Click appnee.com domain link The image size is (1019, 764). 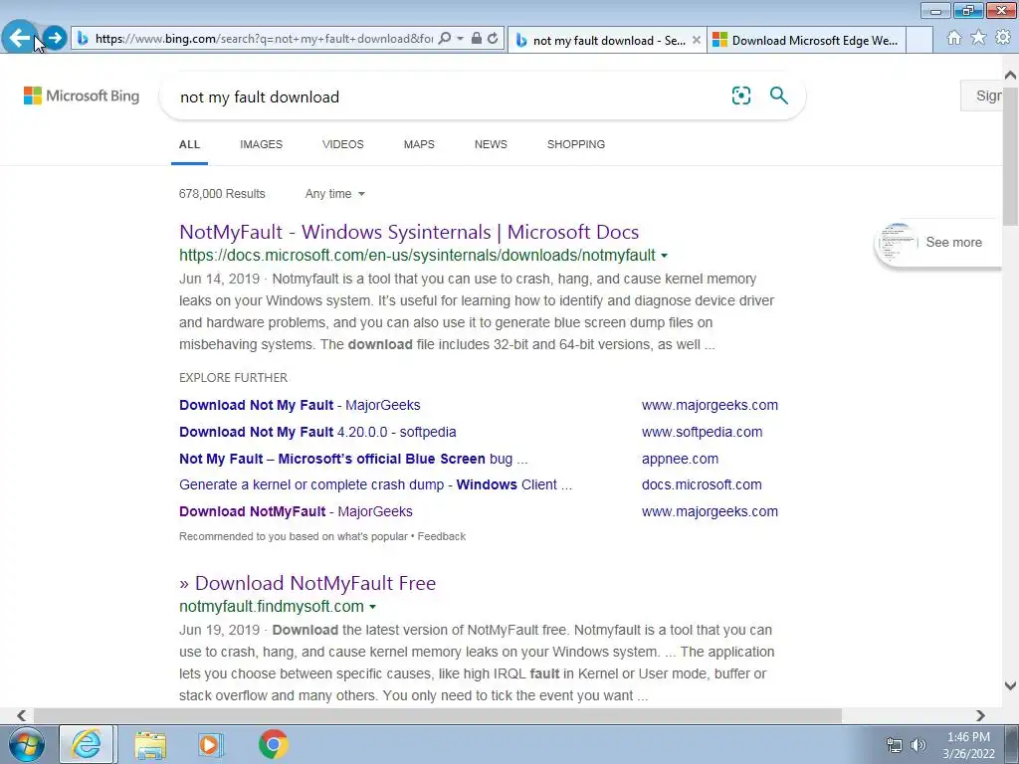point(680,459)
